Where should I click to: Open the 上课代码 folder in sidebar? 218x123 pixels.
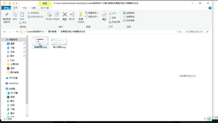14,64
